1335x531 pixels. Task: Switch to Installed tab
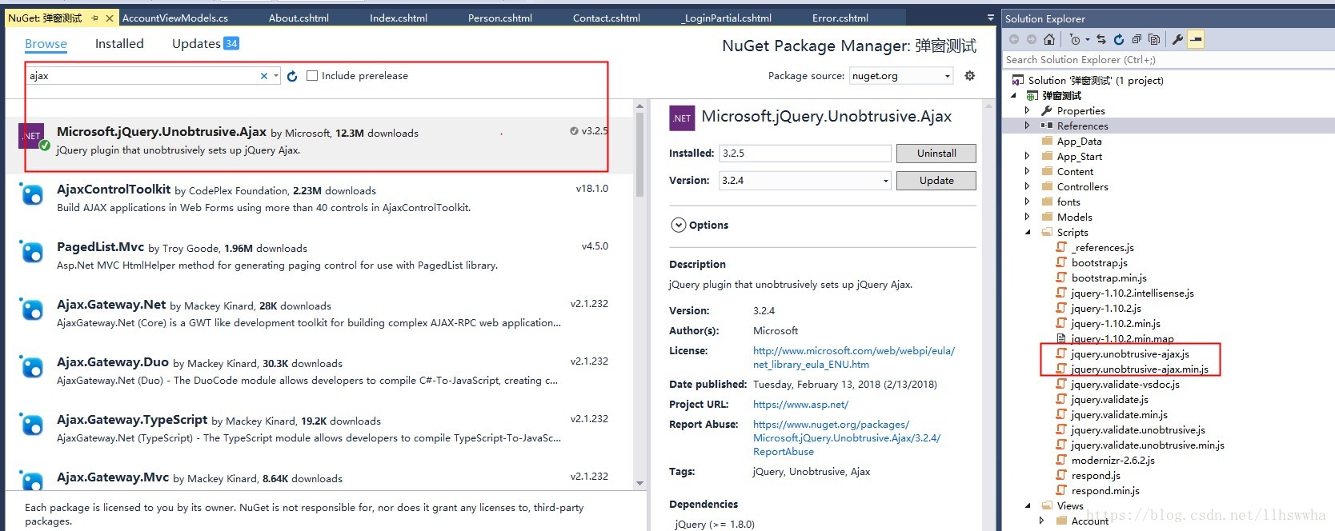pyautogui.click(x=119, y=44)
